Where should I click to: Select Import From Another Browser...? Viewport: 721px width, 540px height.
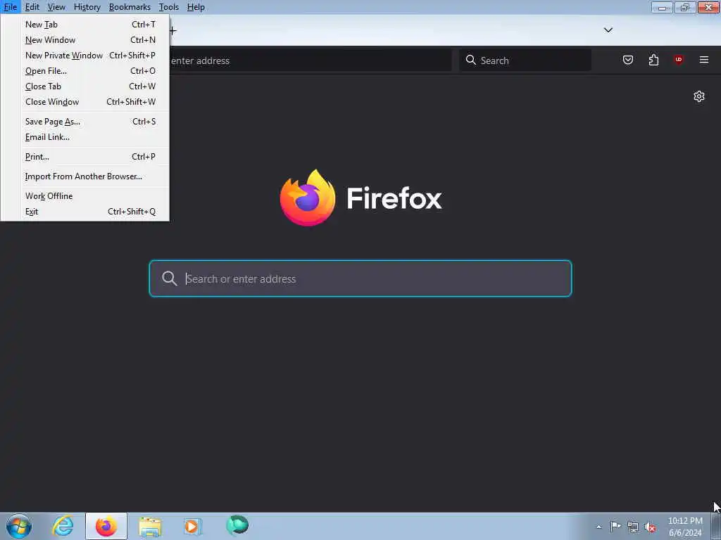[x=85, y=176]
